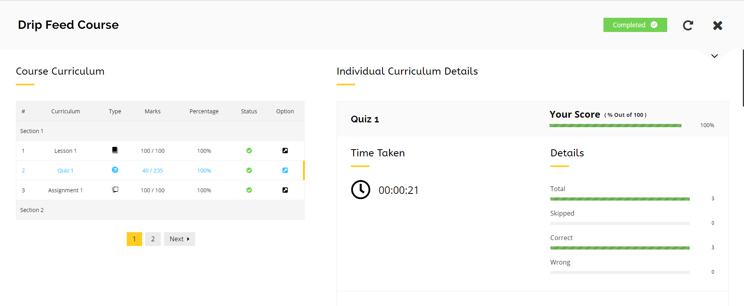Click the Assignment 1 type icon
The height and width of the screenshot is (306, 744).
coord(115,190)
